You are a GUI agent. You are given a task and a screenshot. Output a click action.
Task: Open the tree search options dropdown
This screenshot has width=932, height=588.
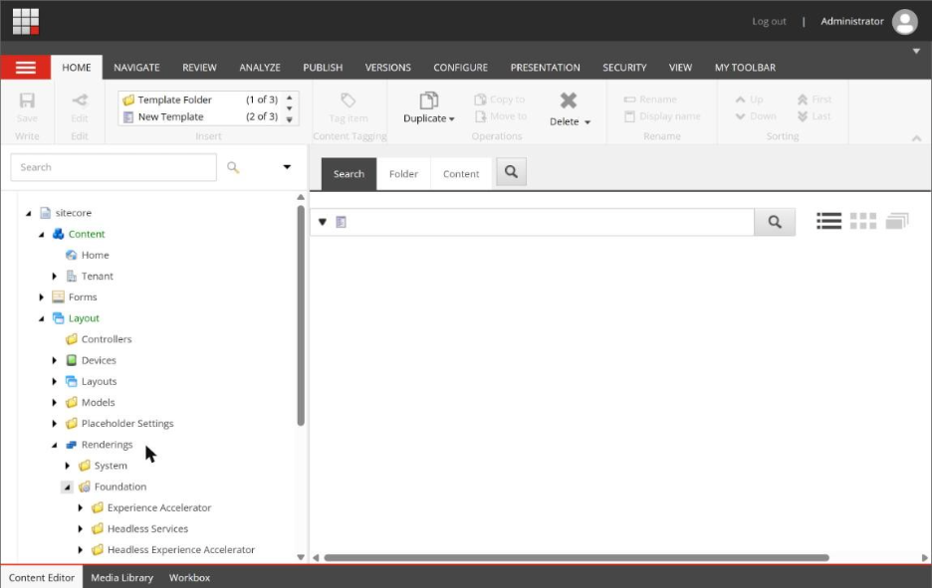coord(287,167)
